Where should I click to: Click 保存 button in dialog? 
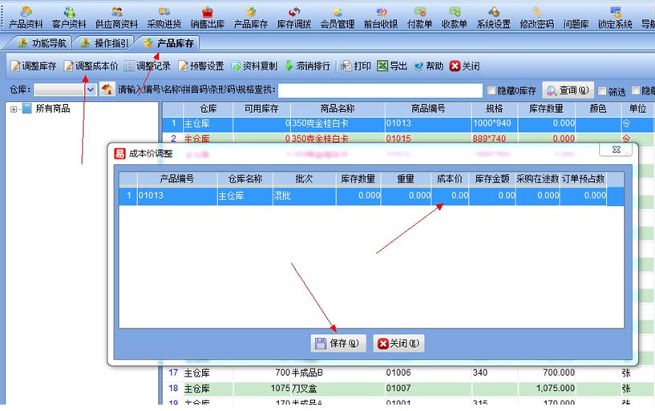point(338,344)
